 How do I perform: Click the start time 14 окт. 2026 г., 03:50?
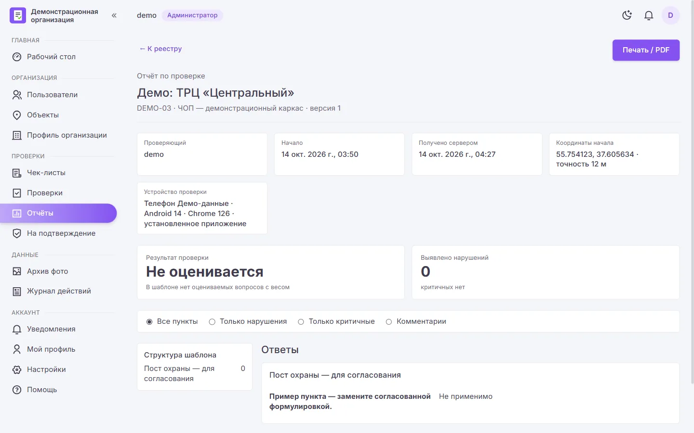[320, 154]
